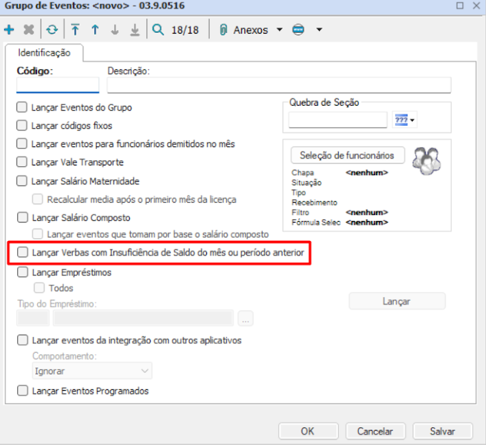This screenshot has height=445, width=486.
Task: Open Seleção de funcionários
Action: click(x=347, y=155)
